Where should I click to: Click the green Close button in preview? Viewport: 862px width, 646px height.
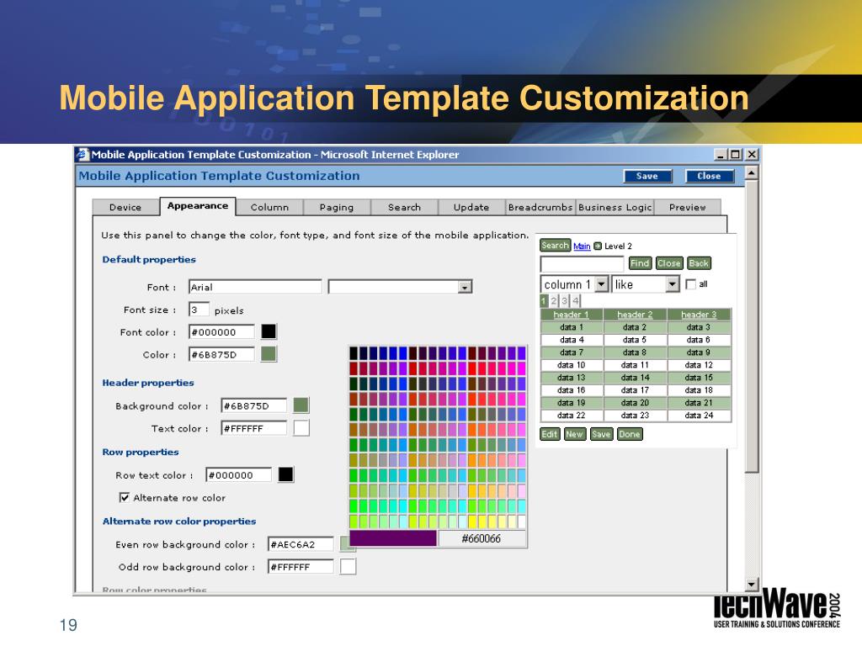tap(669, 263)
